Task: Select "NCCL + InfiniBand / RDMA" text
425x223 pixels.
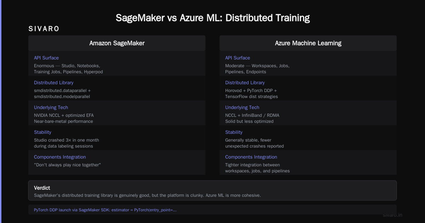Action: click(252, 115)
